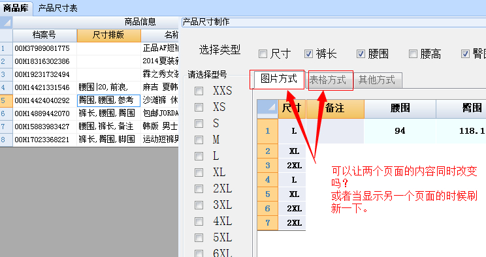Uncheck the 腰围 type checkbox
The image size is (486, 257).
tap(361, 54)
